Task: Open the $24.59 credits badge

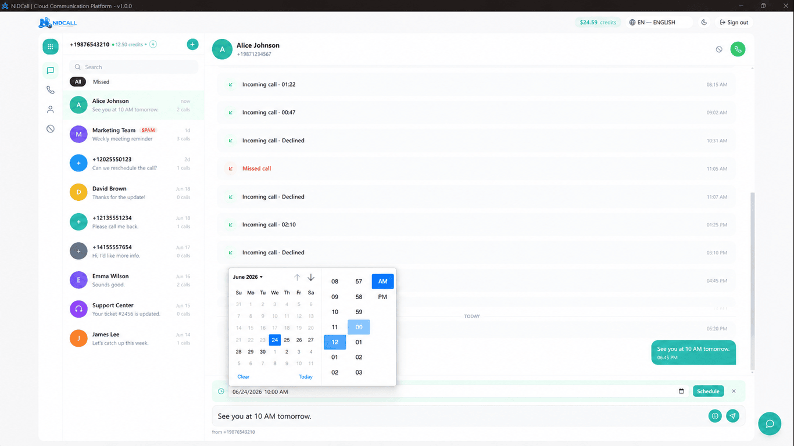Action: 598,23
